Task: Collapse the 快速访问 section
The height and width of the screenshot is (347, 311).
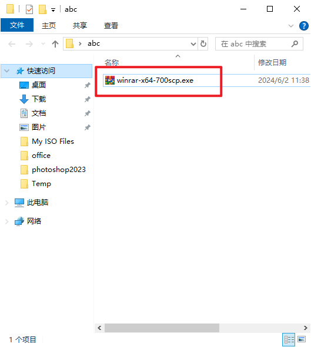Action: point(7,71)
